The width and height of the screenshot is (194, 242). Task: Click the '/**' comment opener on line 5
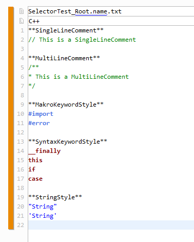click(x=34, y=67)
